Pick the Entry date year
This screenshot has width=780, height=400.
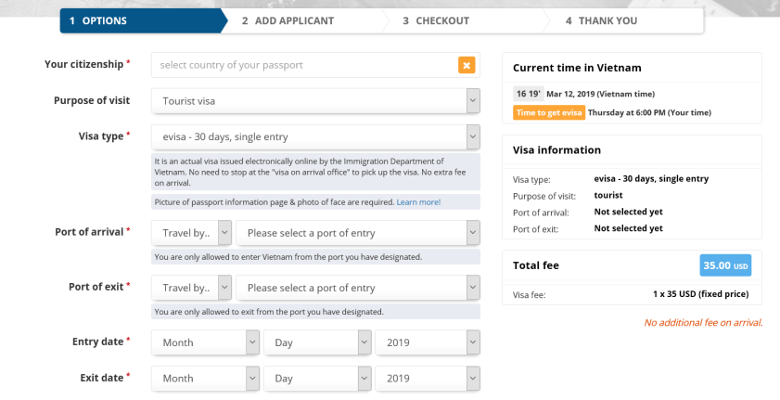(428, 342)
